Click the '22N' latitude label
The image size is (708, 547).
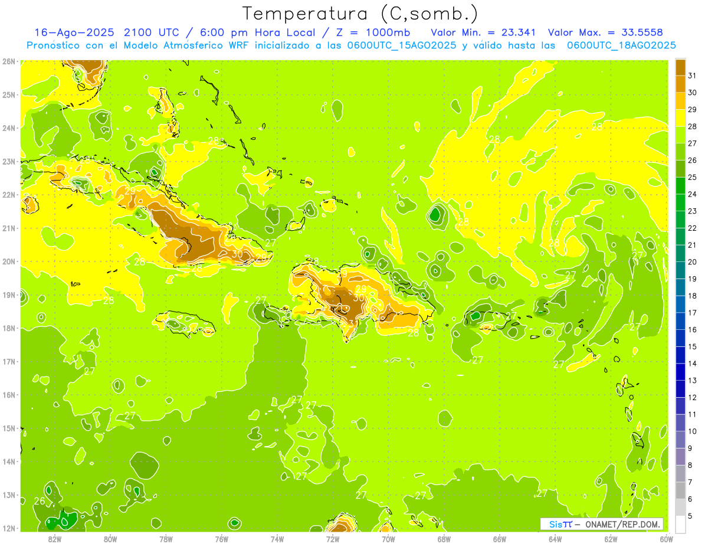[9, 195]
